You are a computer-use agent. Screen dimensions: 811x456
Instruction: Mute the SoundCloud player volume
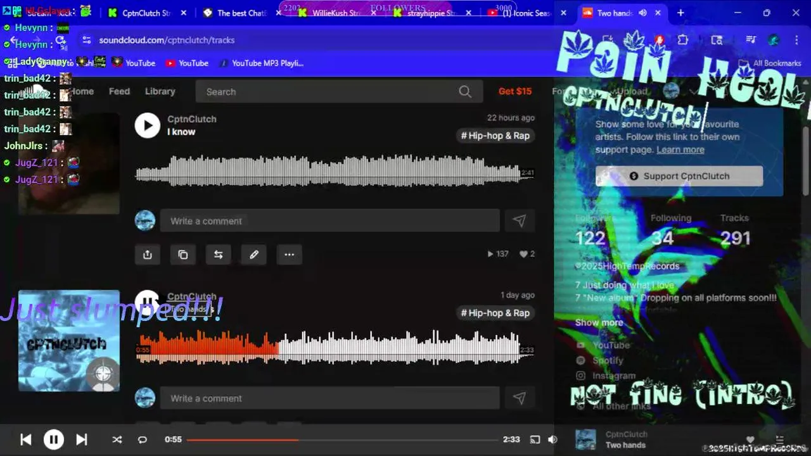click(x=552, y=440)
